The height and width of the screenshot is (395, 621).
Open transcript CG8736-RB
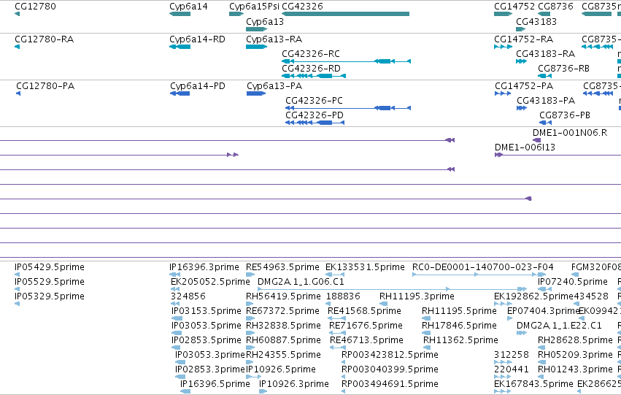coord(563,69)
